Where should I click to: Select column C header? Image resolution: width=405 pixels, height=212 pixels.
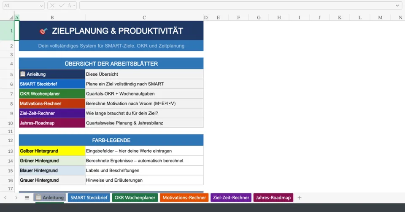pos(144,18)
